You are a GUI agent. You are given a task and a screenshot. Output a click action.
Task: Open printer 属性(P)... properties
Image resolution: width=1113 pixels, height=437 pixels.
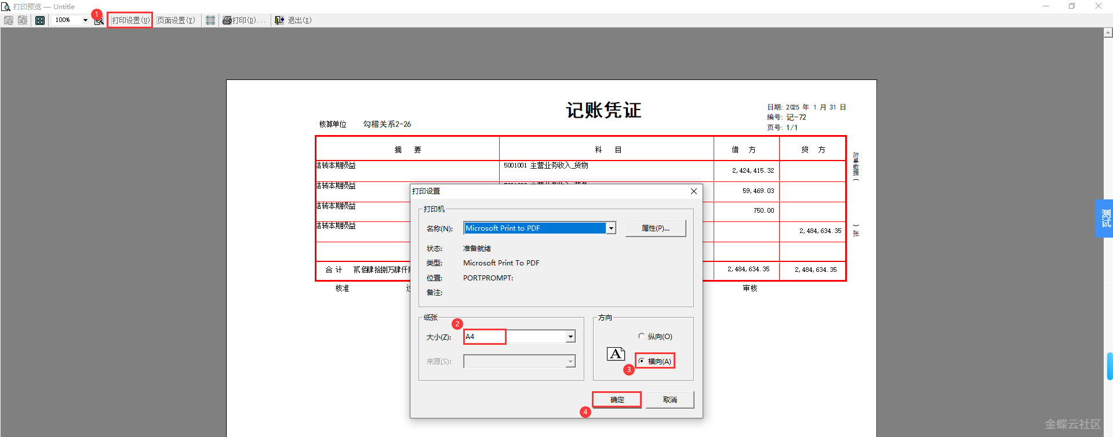pyautogui.click(x=655, y=228)
